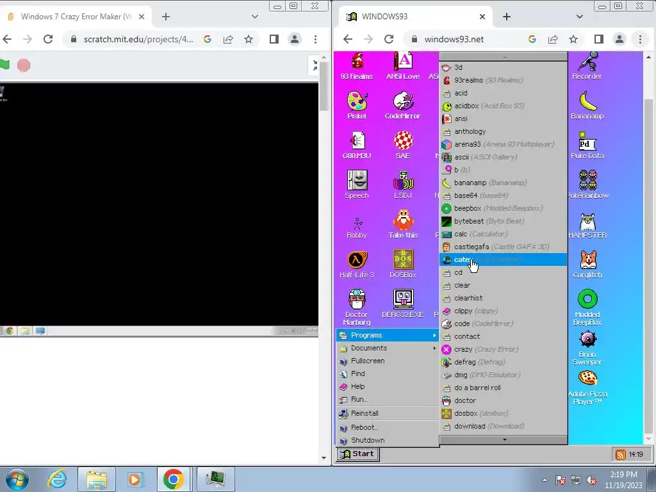Screen dimensions: 656x492
Task: Select calc (Calculator) program entry
Action: (x=504, y=234)
